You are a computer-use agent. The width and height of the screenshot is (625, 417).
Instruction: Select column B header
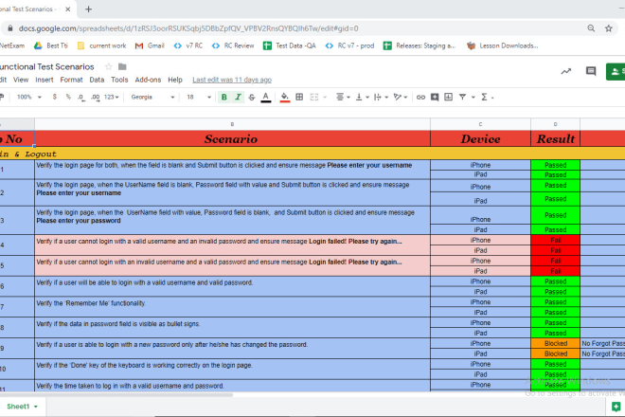pyautogui.click(x=232, y=124)
